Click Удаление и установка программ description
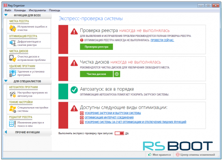This screenshot has width=223, height=161. pos(31,73)
